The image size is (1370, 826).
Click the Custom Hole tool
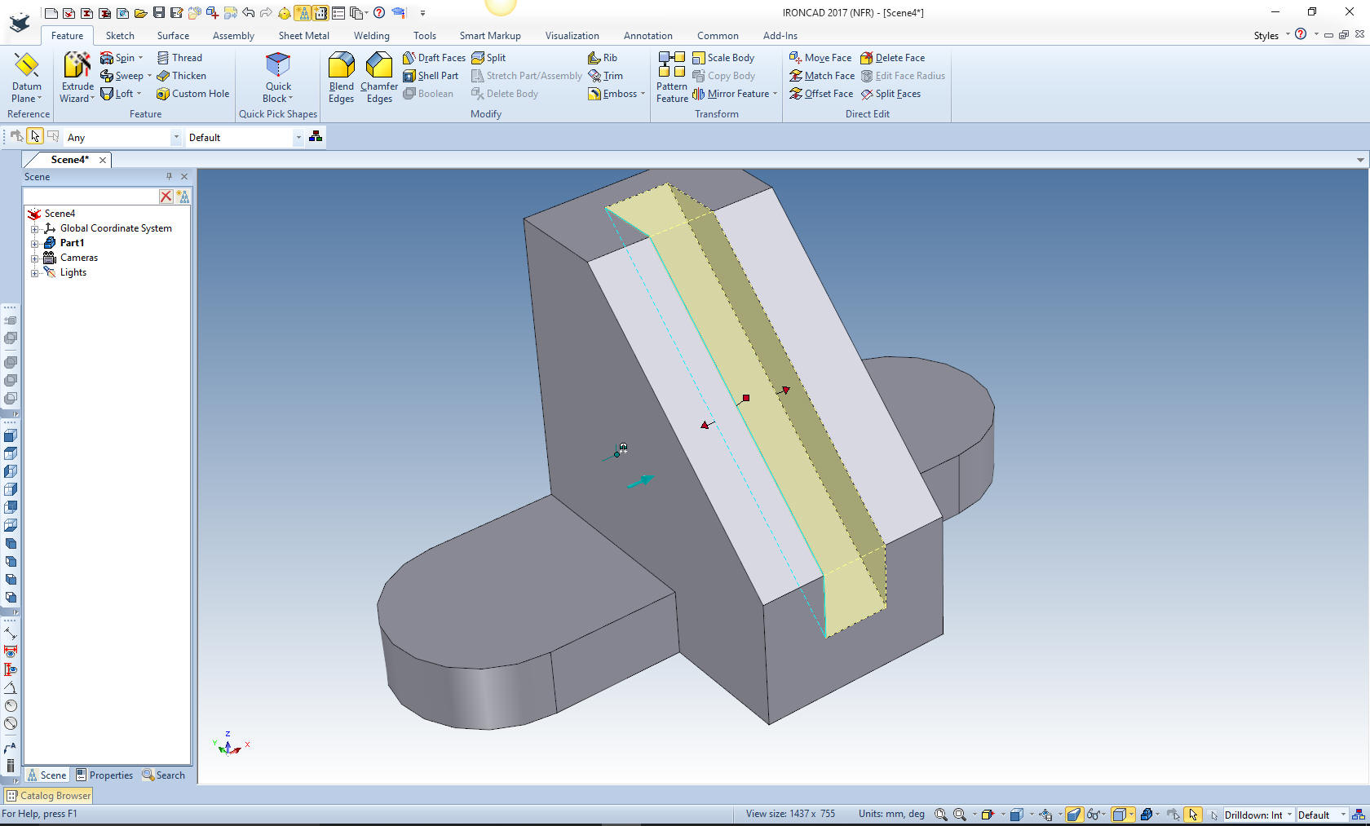(x=192, y=94)
